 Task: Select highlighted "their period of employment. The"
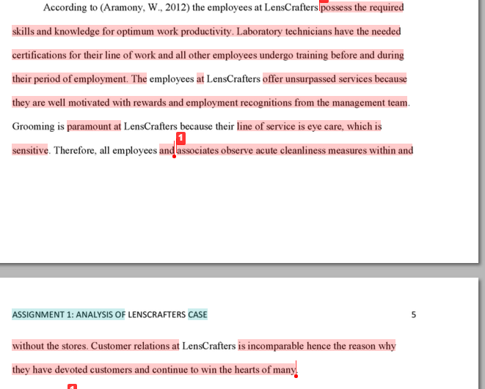[x=79, y=78]
